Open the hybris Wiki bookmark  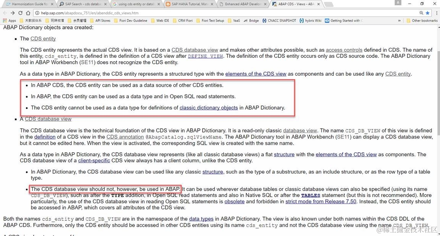pyautogui.click(x=311, y=21)
